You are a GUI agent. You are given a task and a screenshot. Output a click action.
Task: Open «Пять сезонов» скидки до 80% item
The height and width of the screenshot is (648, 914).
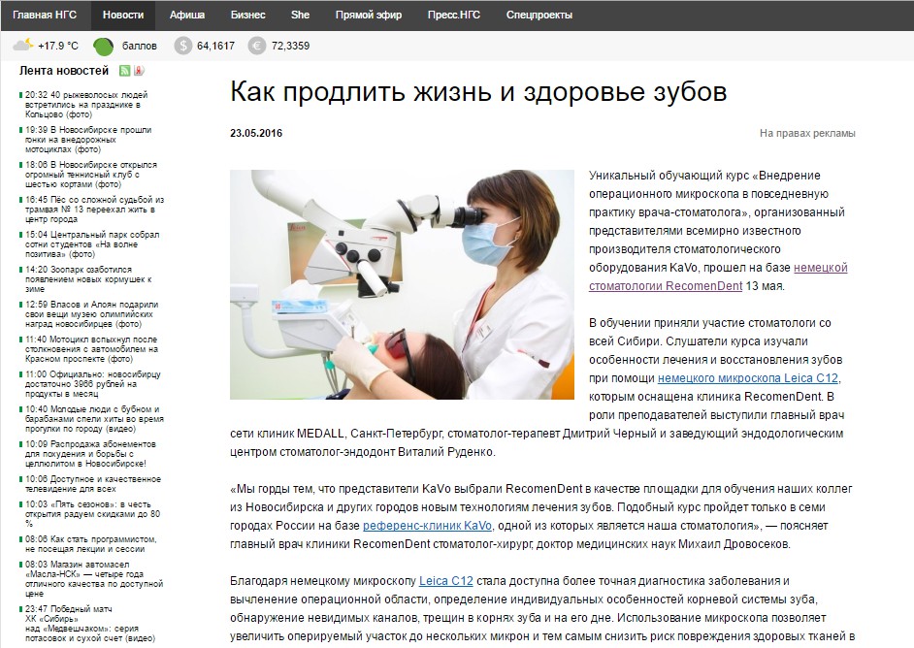pos(92,514)
